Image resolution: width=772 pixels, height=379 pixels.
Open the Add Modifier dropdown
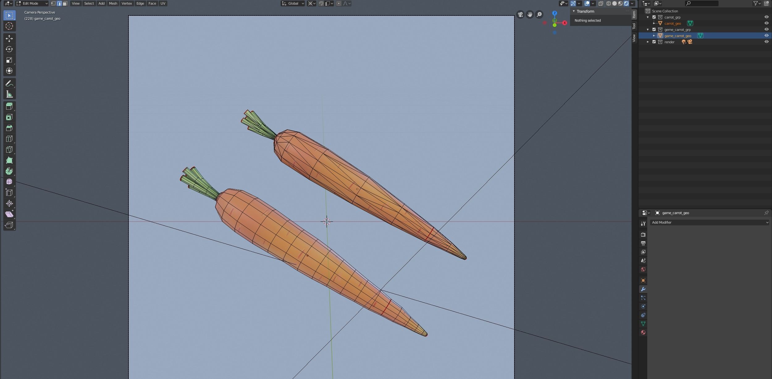pos(709,222)
